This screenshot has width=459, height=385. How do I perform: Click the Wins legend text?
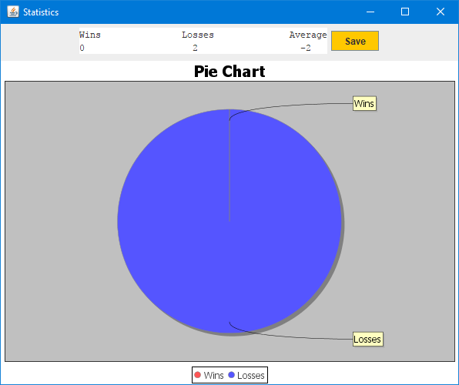(x=213, y=375)
